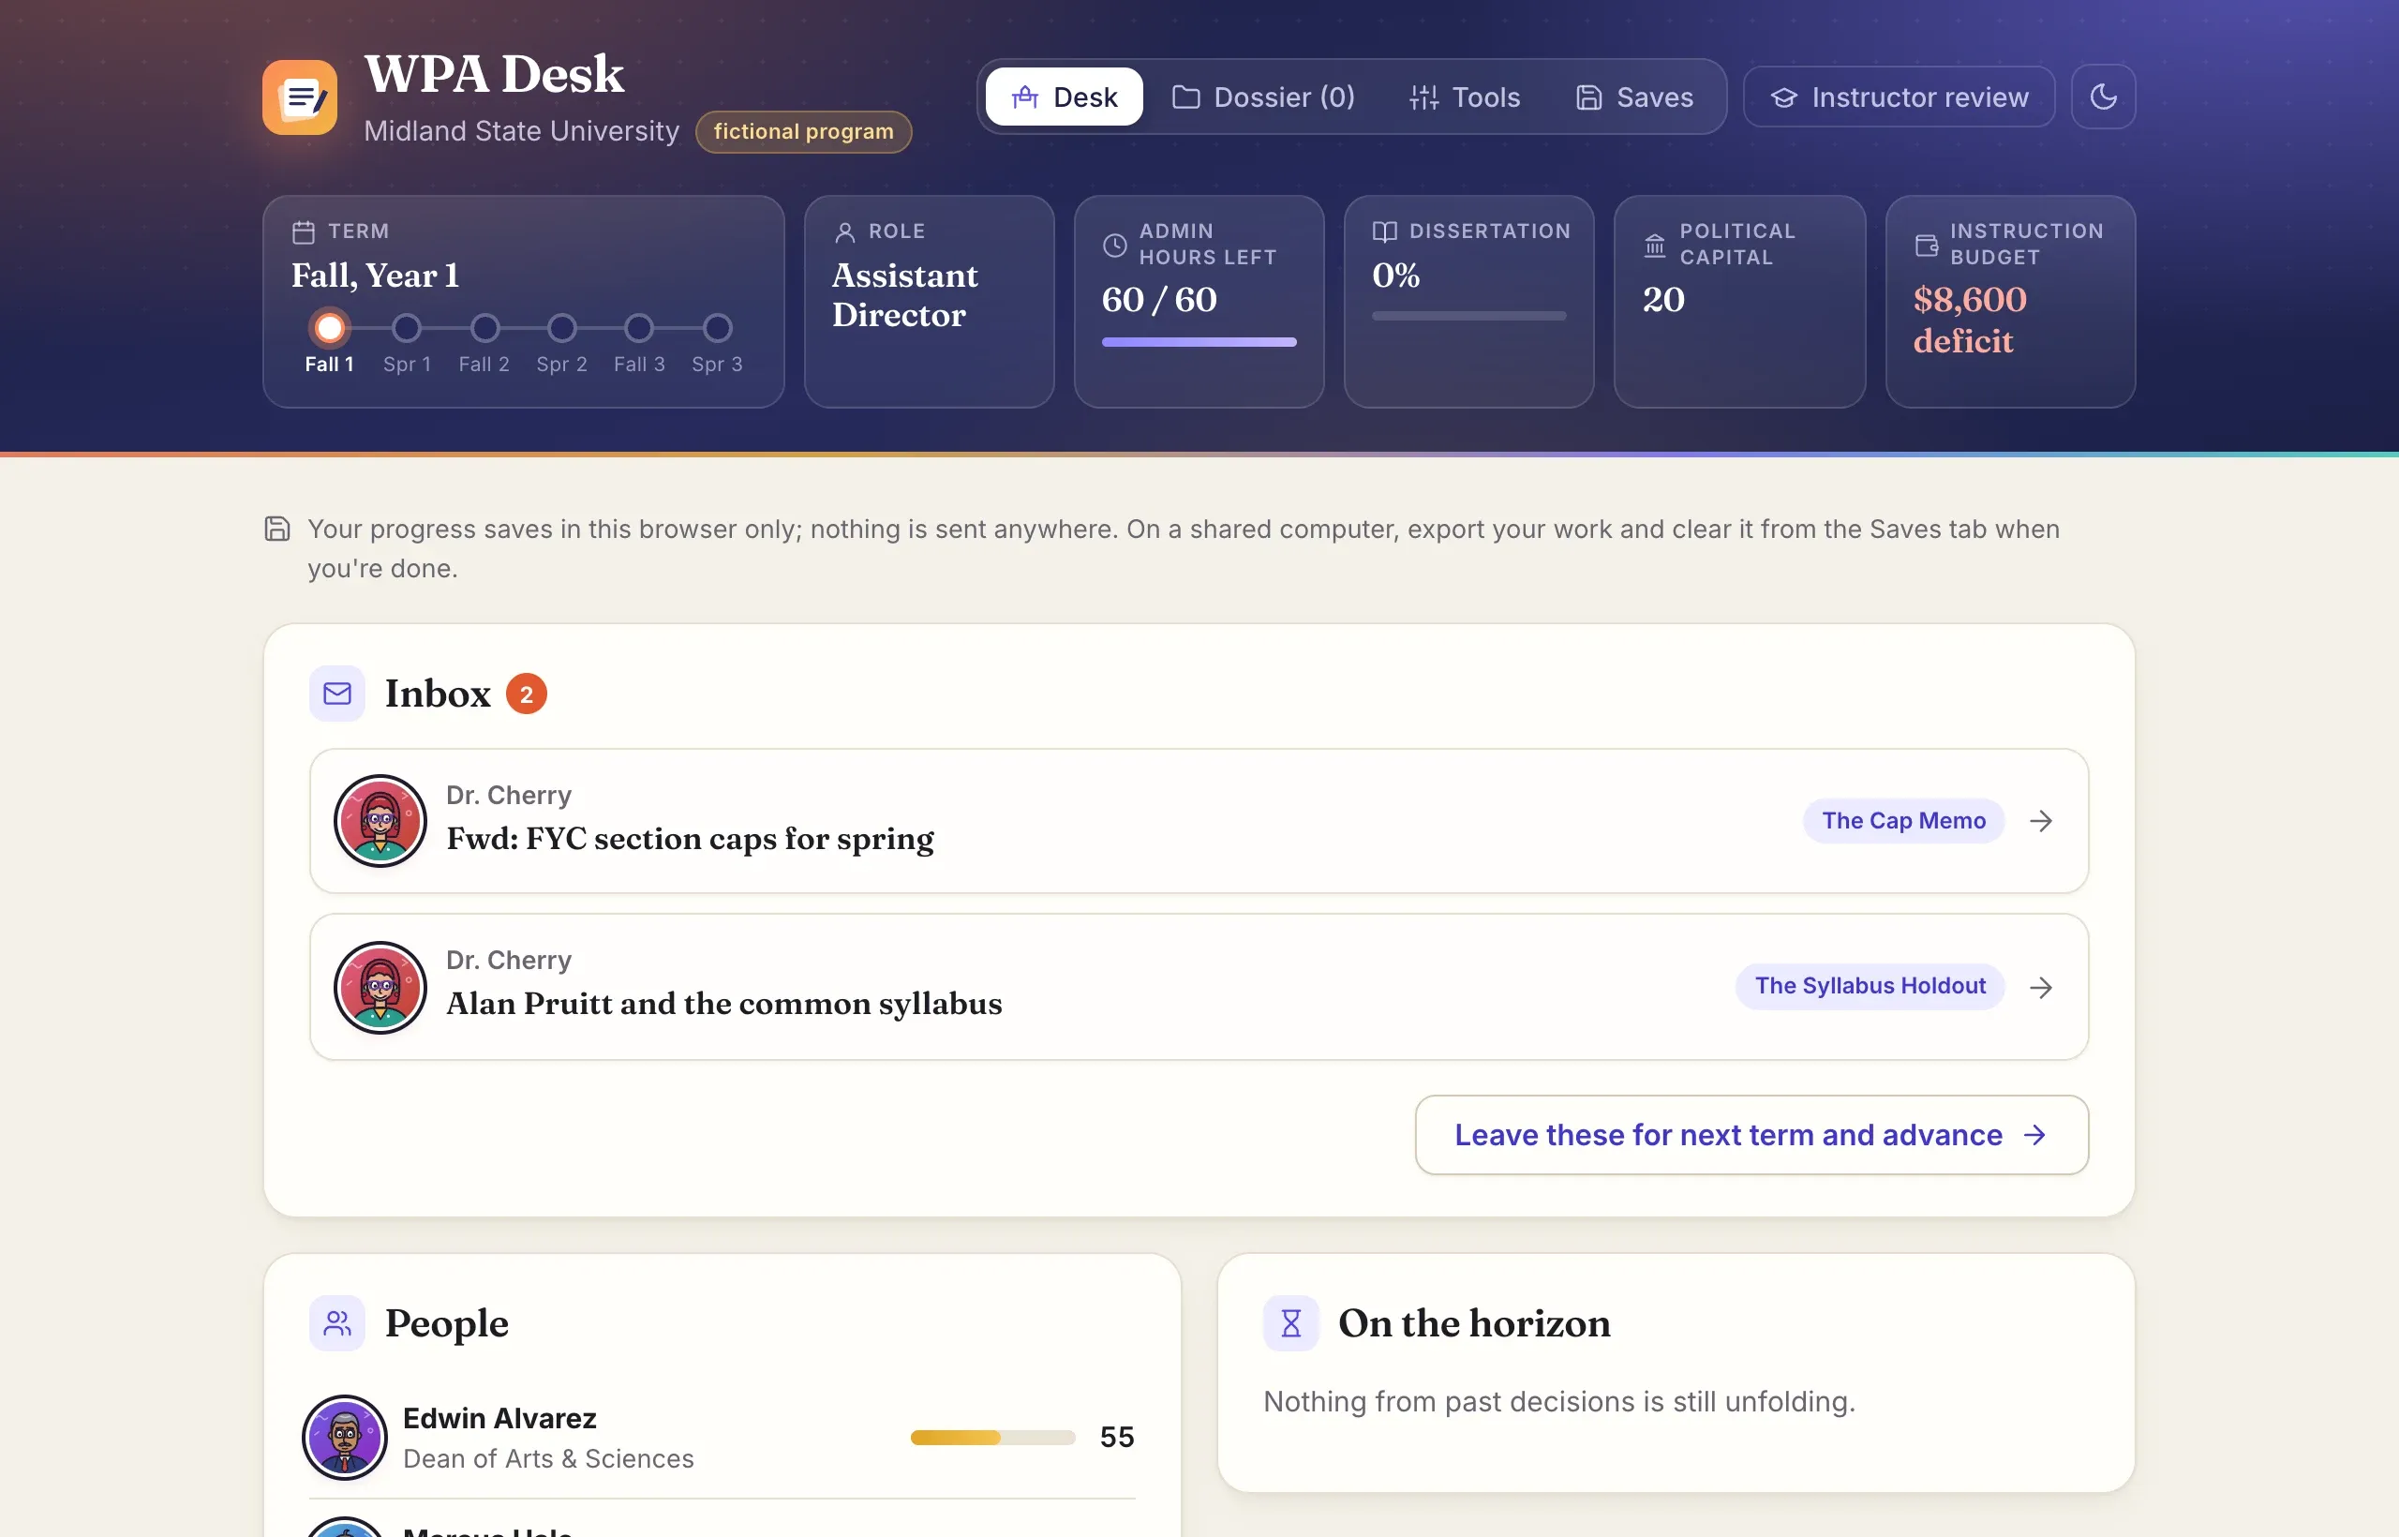This screenshot has width=2399, height=1537.
Task: Open the Dossier (0) tab
Action: coord(1263,97)
